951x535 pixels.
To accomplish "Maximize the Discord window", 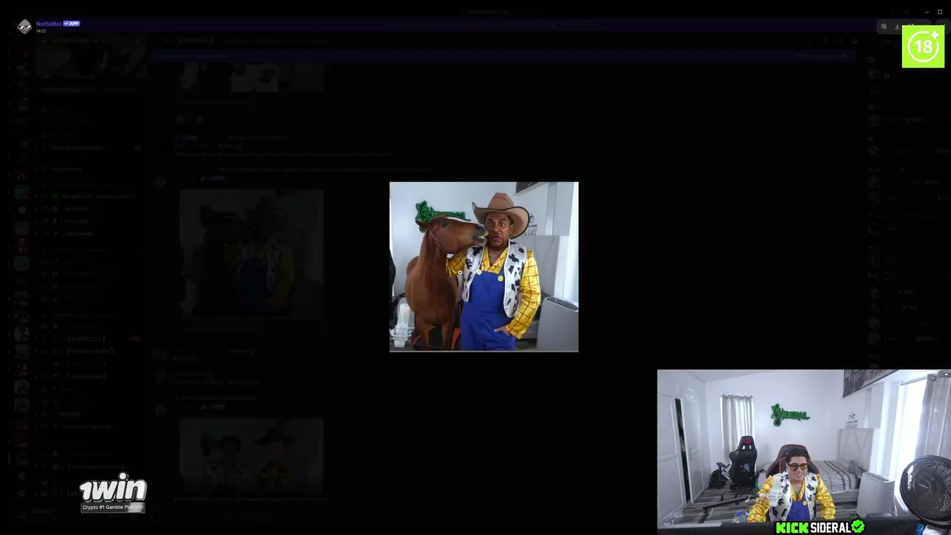I will point(940,12).
